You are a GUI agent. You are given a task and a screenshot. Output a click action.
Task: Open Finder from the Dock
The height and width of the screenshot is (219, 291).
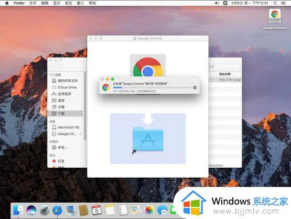pos(18,210)
